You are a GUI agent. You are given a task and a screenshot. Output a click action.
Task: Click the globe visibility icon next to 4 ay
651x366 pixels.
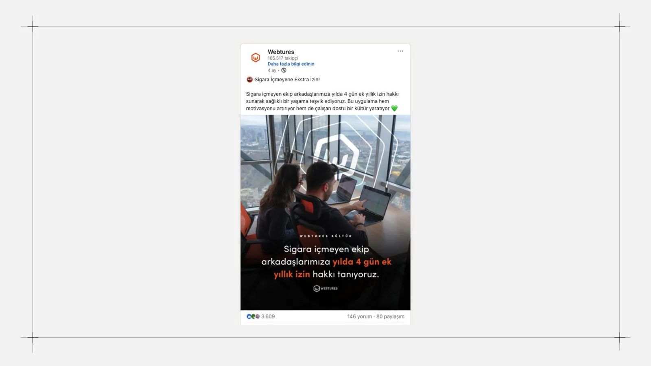pos(284,70)
